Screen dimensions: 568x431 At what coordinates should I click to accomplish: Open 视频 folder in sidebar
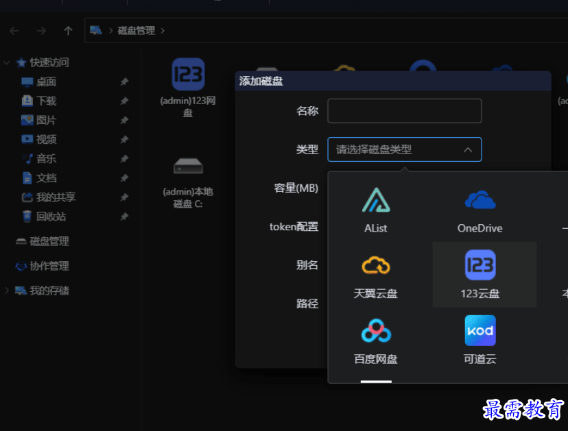(46, 139)
